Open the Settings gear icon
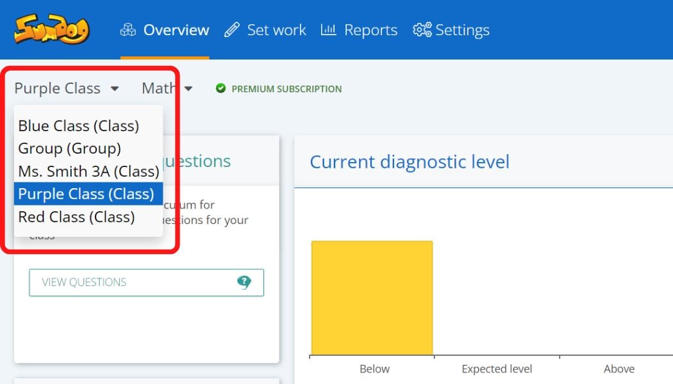 pyautogui.click(x=422, y=29)
